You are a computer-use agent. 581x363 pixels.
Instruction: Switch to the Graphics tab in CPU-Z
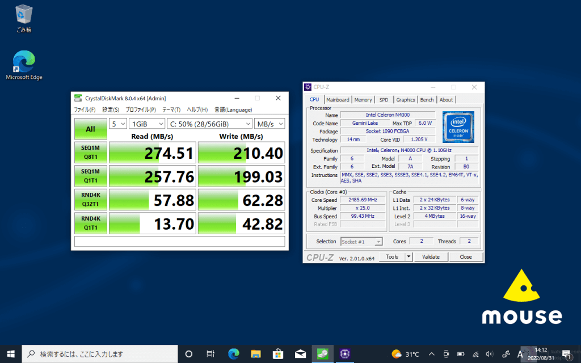click(x=406, y=100)
